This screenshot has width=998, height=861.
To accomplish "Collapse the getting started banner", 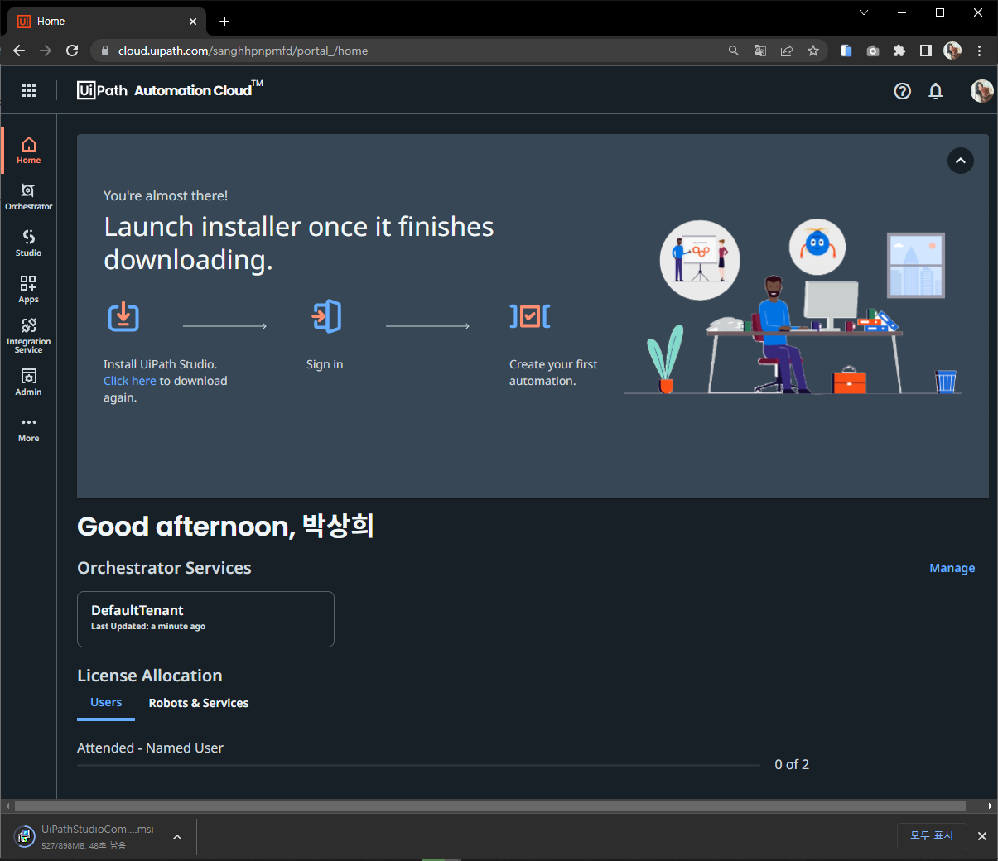I will 961,161.
